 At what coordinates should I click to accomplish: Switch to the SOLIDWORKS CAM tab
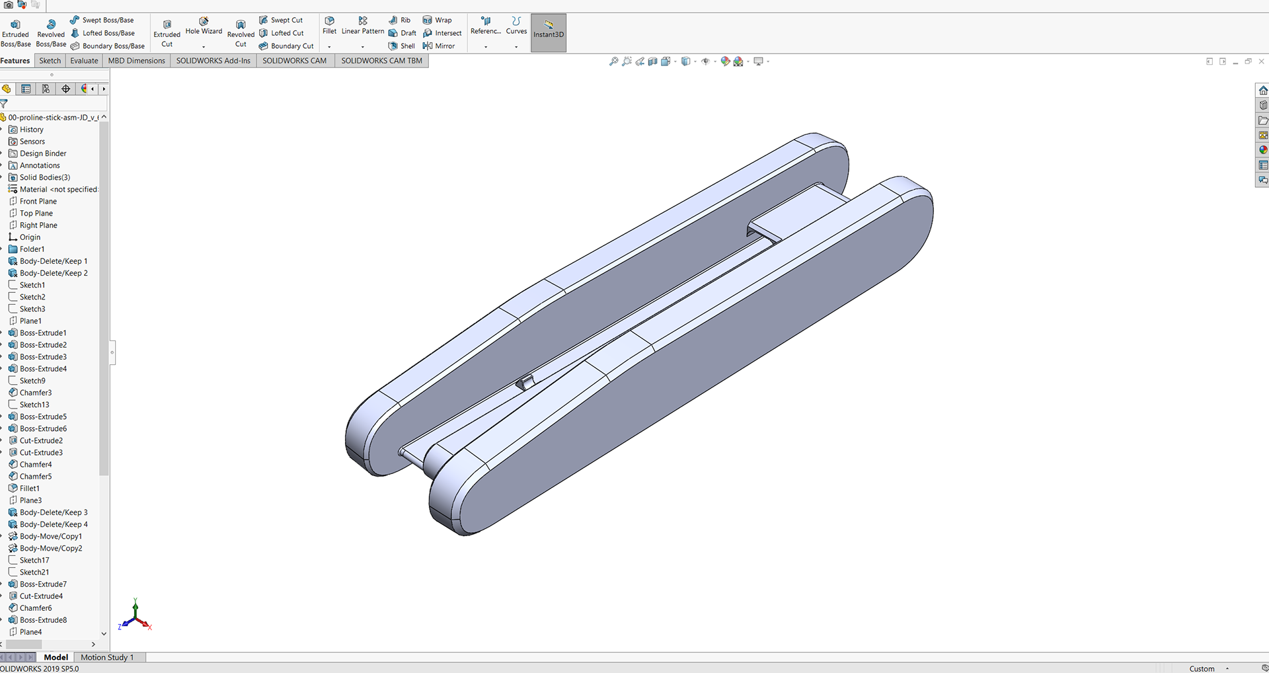[294, 61]
